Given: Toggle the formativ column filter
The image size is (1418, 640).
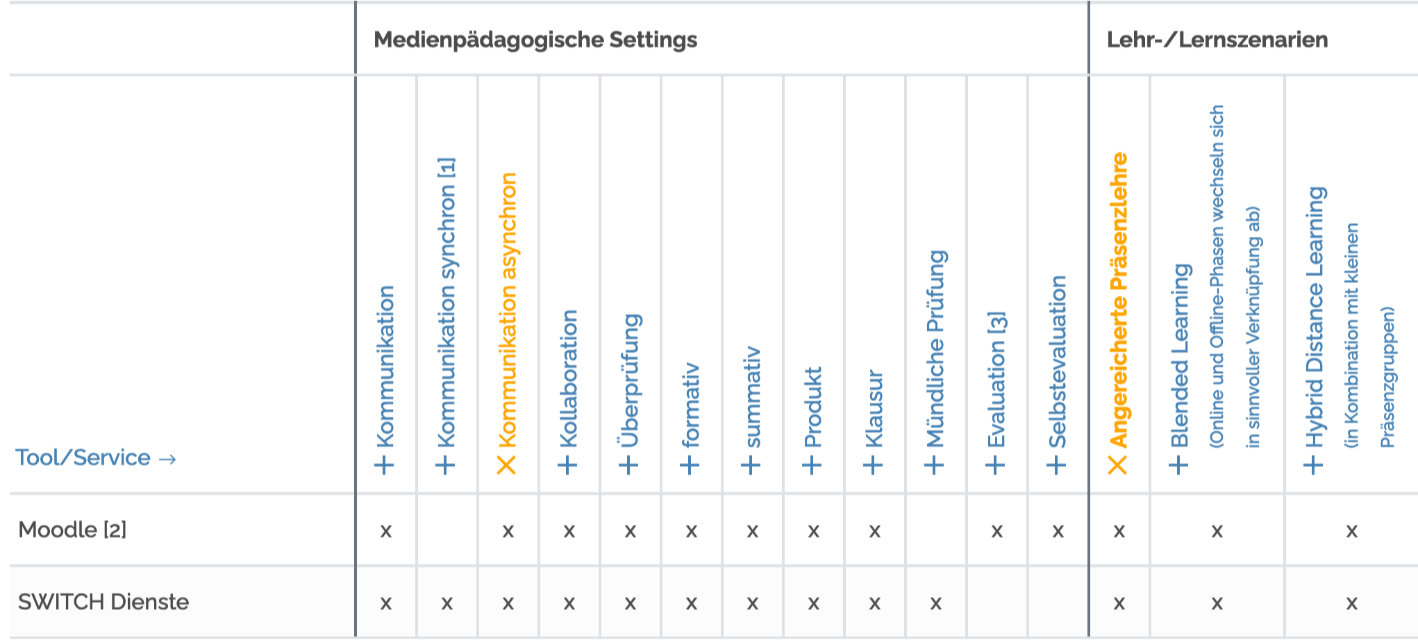Looking at the screenshot, I should 690,464.
